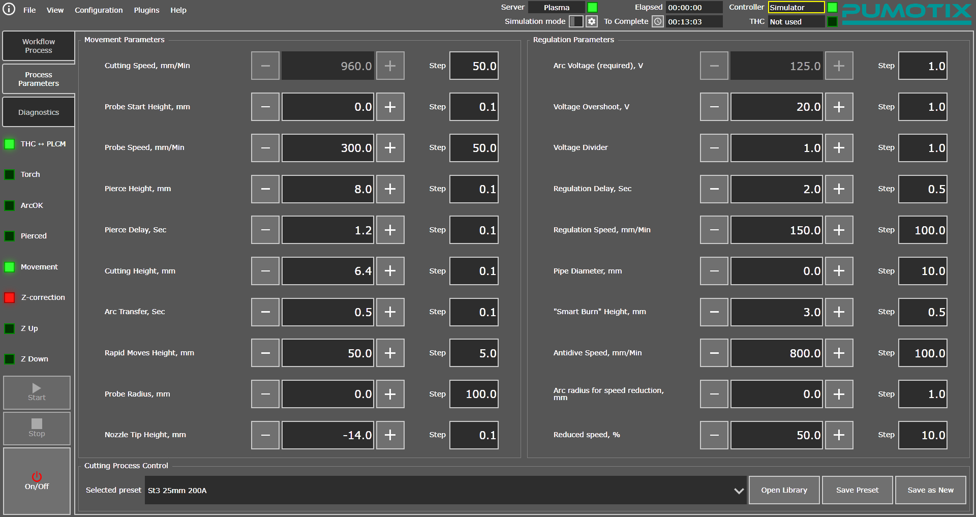Click the info icon in the top-left corner
Image resolution: width=976 pixels, height=517 pixels.
[9, 10]
